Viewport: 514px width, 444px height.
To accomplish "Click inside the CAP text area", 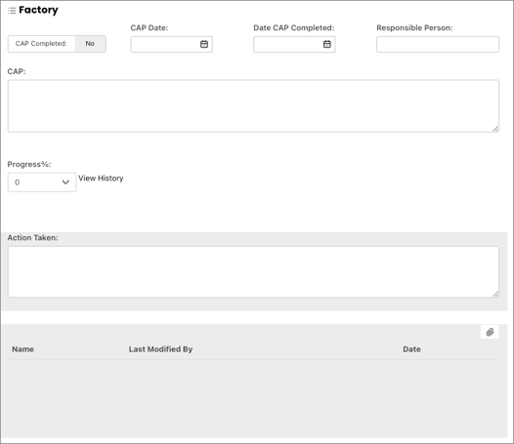I will click(x=253, y=106).
